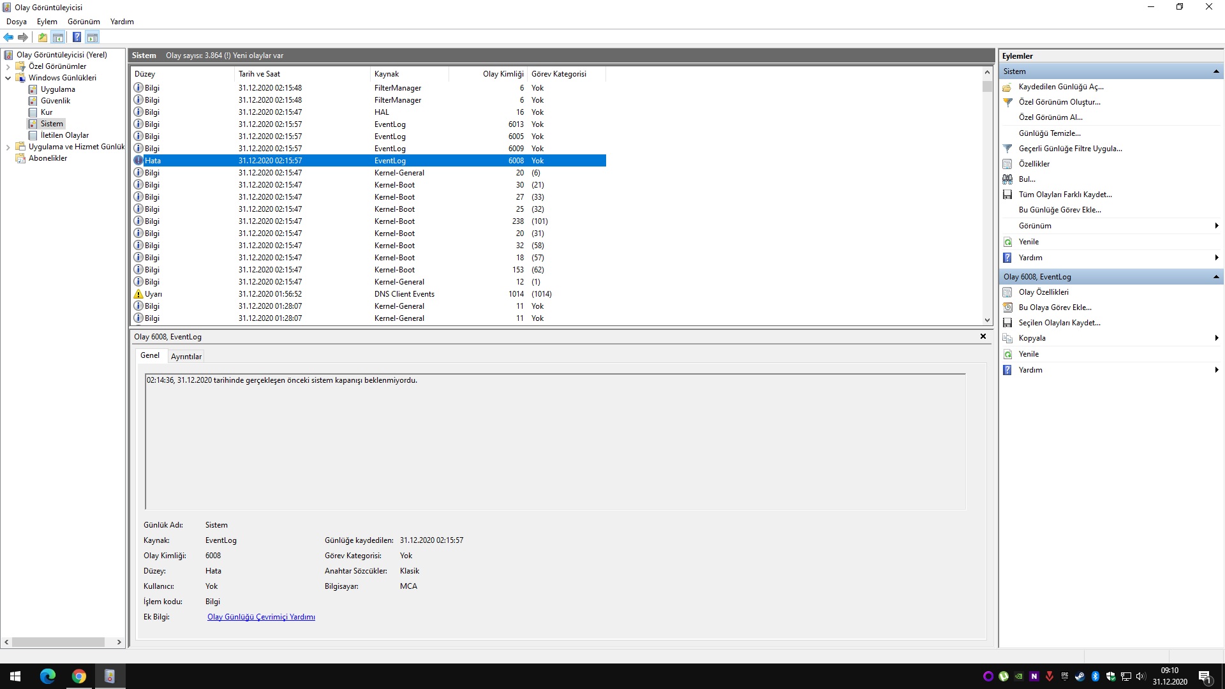Toggle the action pane toolbar icon

point(93,37)
